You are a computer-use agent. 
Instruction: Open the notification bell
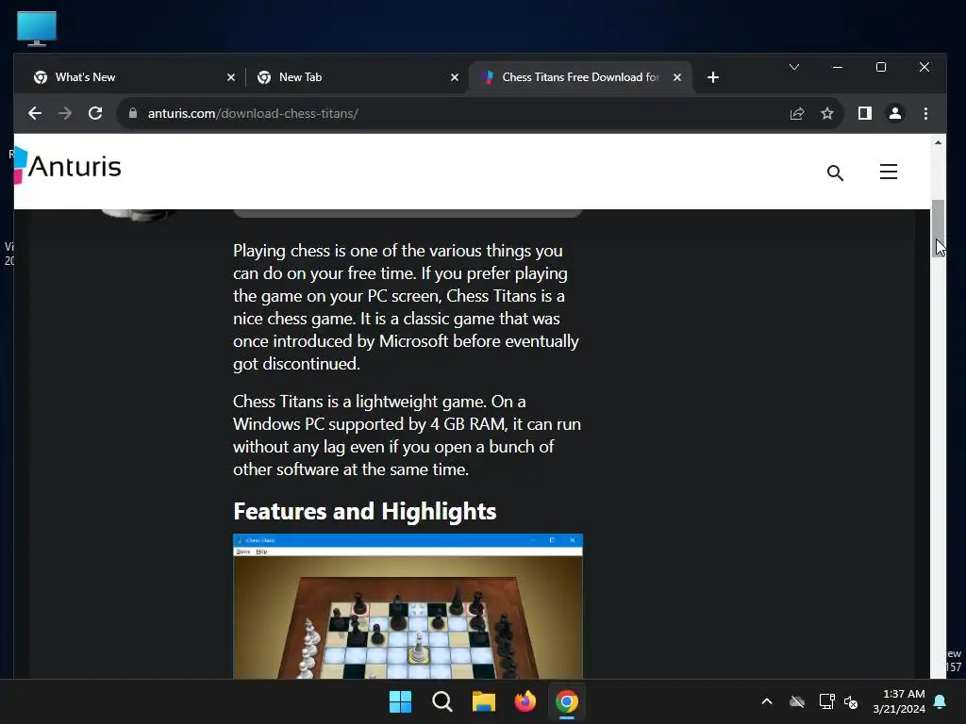pos(941,701)
